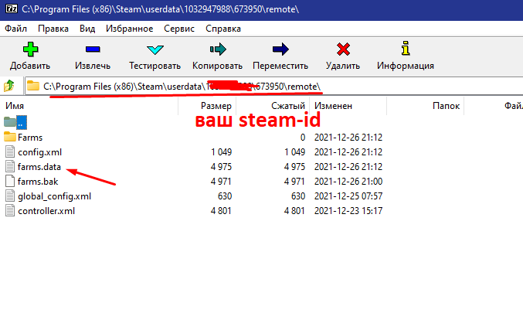Screen dimensions: 523x330
Task: Click the Information (Информация) yellow icon
Action: (406, 49)
